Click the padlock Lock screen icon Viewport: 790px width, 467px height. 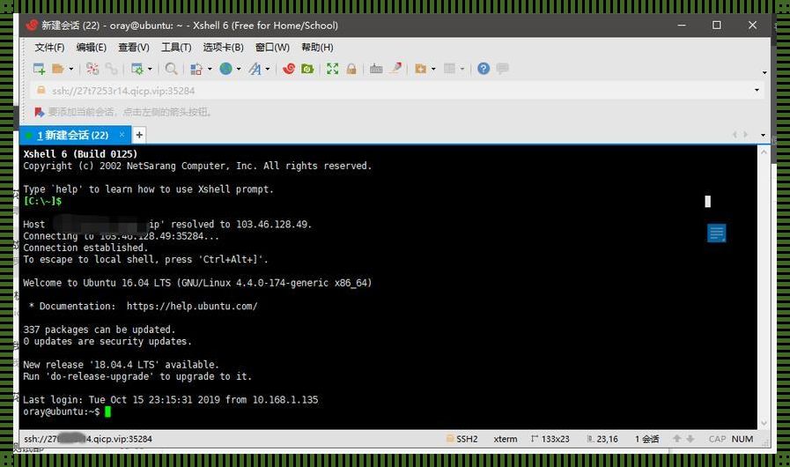351,69
